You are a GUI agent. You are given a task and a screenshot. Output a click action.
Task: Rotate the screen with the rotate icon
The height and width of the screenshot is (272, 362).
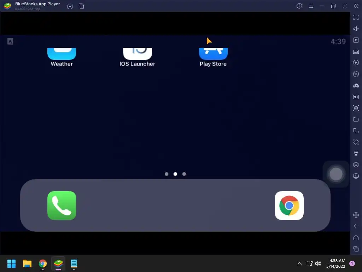point(356,131)
